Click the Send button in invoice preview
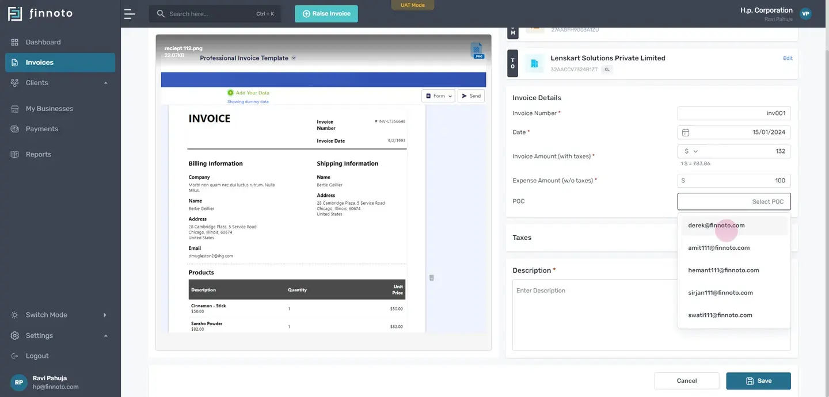The image size is (829, 397). pyautogui.click(x=471, y=96)
